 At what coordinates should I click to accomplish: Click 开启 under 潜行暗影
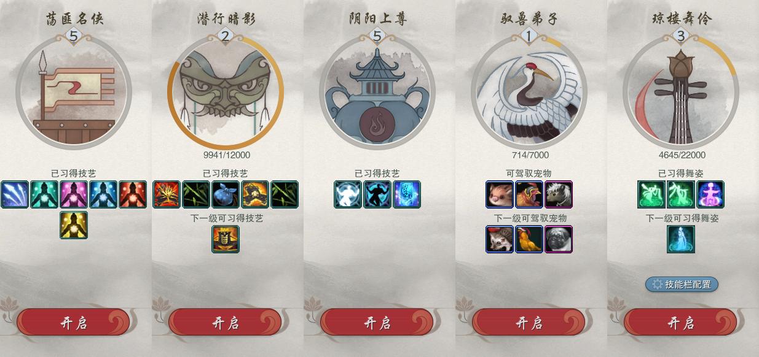225,323
